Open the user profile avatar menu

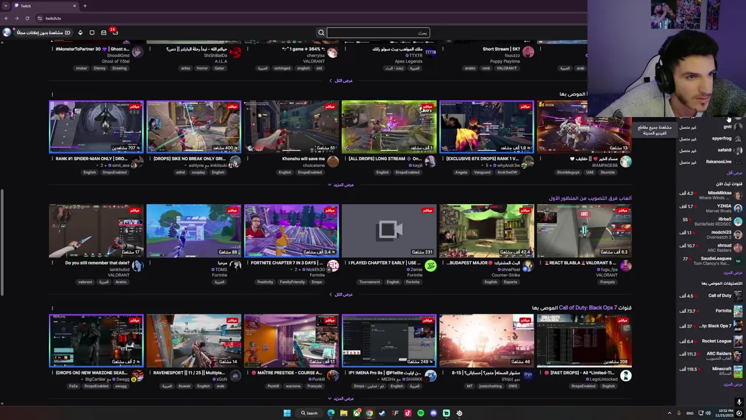7,33
